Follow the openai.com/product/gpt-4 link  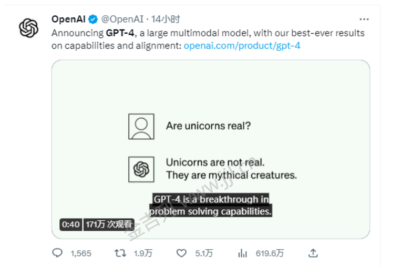point(242,46)
